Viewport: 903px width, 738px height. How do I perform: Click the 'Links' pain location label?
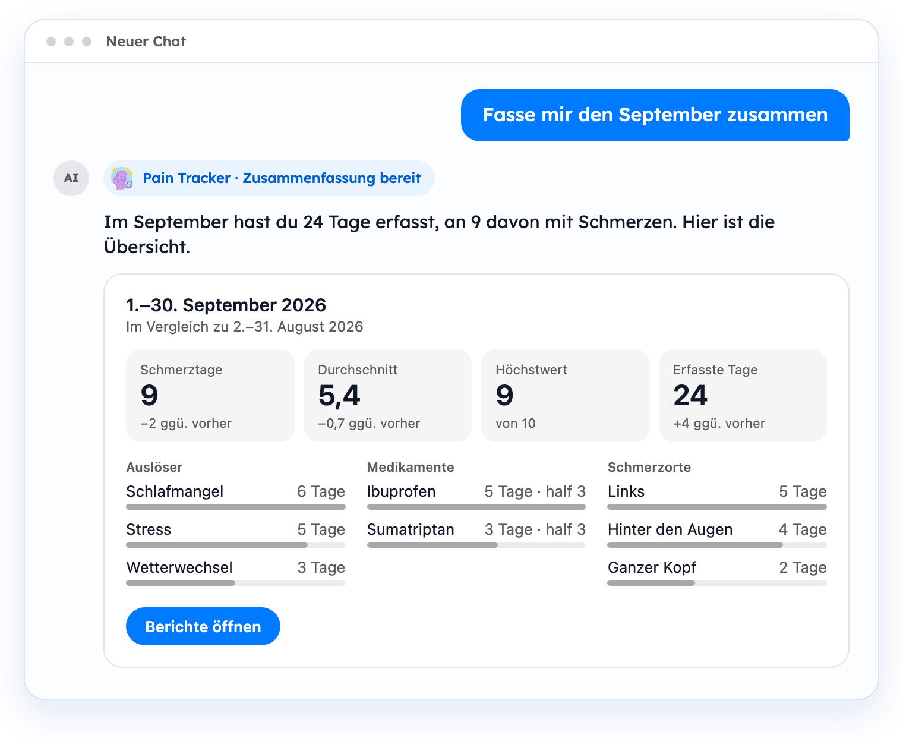tap(626, 491)
